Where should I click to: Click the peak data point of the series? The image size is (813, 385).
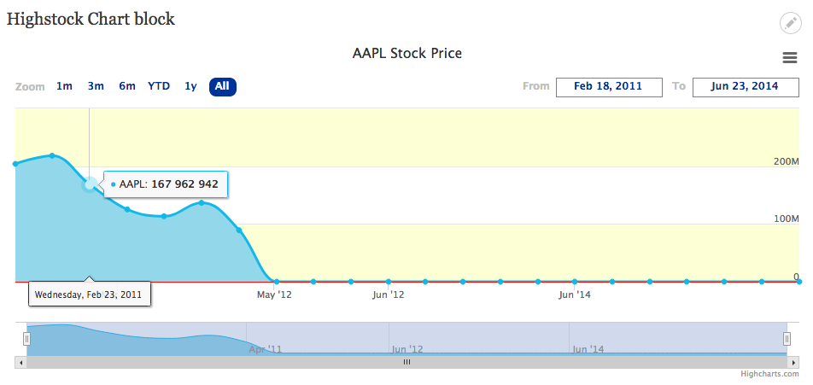pyautogui.click(x=52, y=155)
